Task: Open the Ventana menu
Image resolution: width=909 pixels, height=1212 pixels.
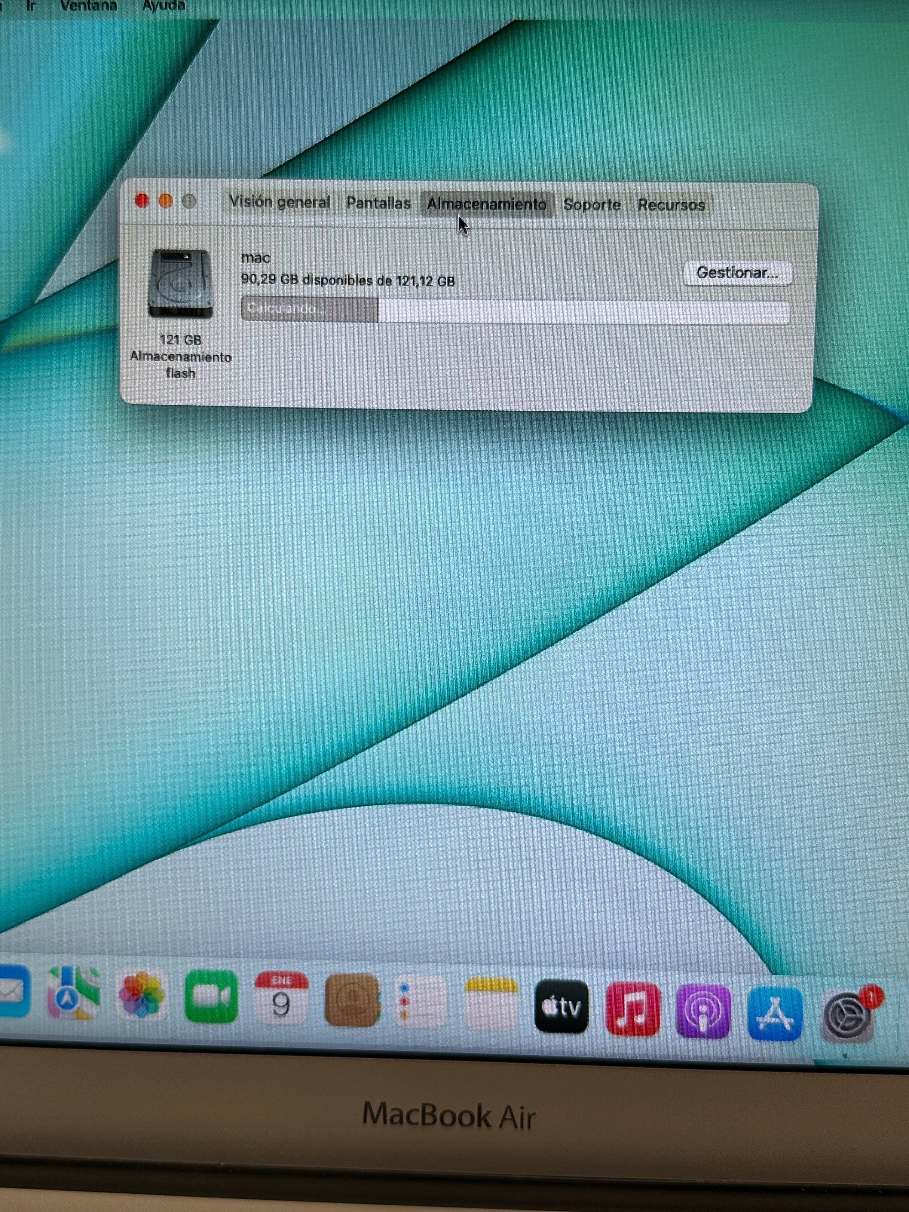Action: (x=88, y=6)
